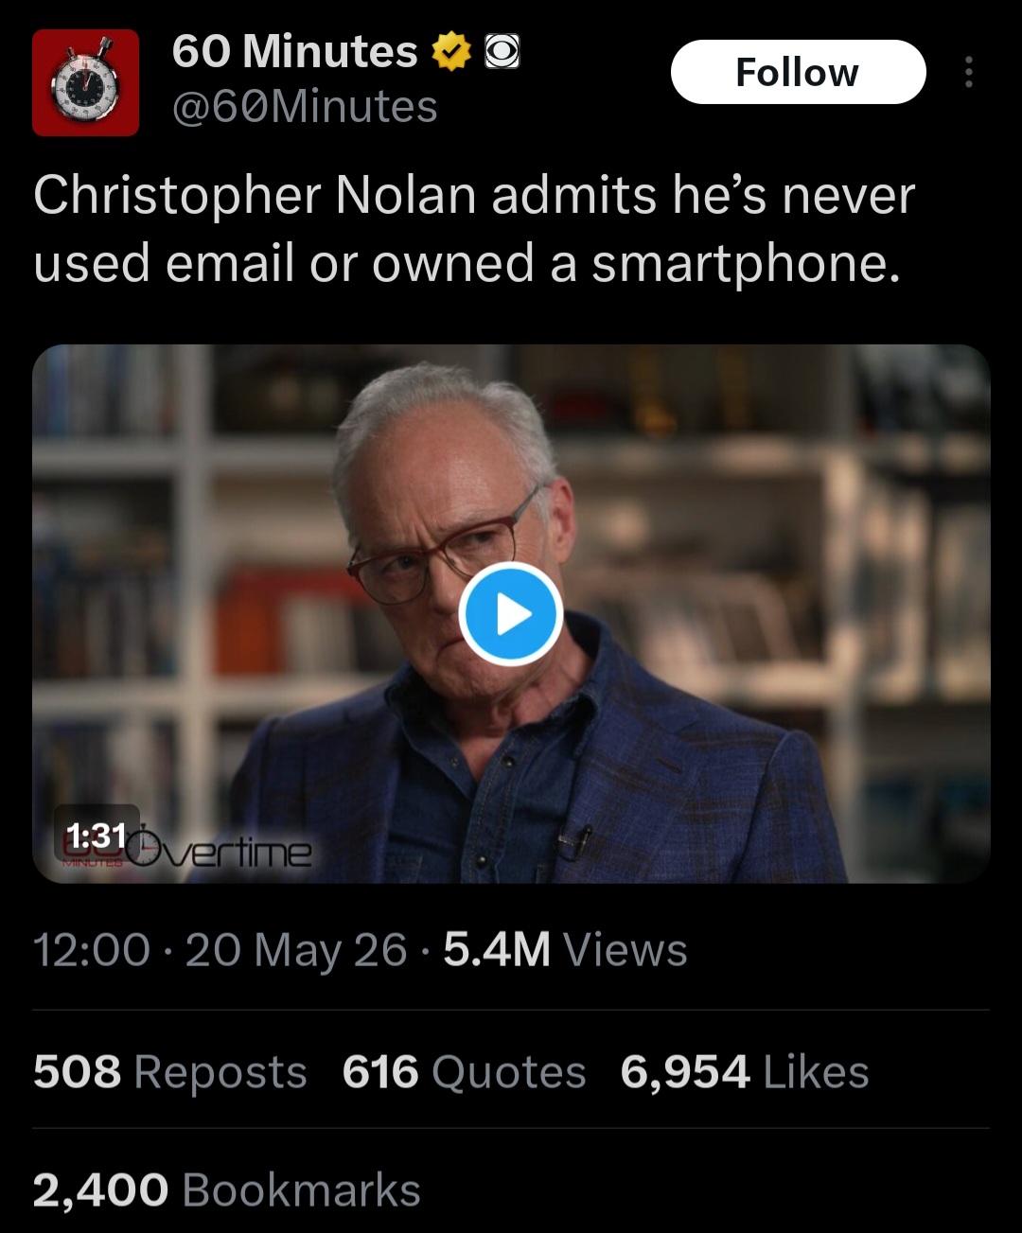The image size is (1022, 1233).
Task: Open the @60Minutes handle
Action: point(305,107)
